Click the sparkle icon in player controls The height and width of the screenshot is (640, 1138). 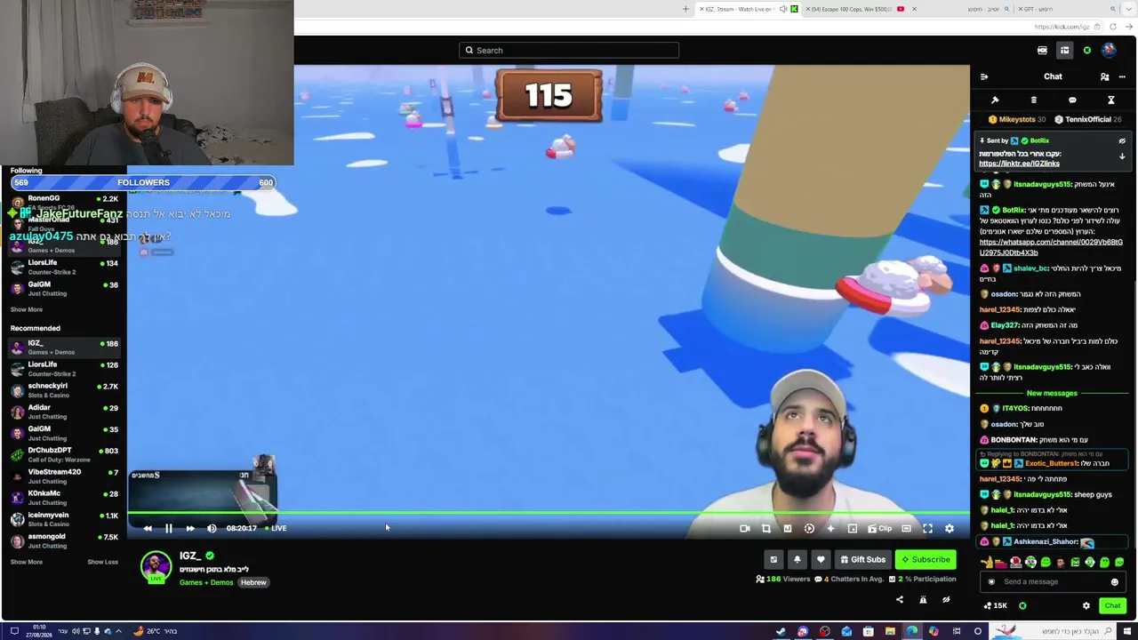click(x=830, y=528)
